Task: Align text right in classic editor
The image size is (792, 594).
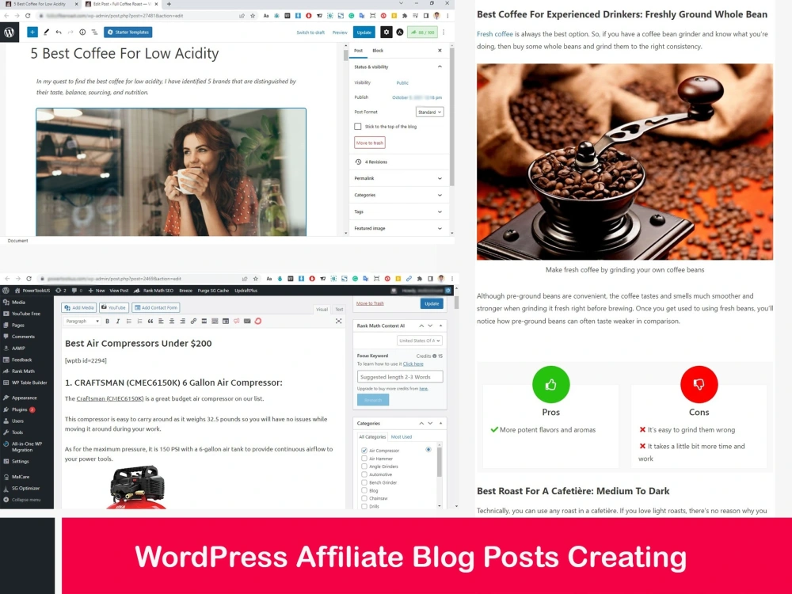Action: pyautogui.click(x=182, y=322)
